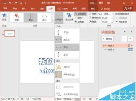Image resolution: width=136 pixels, height=101 pixels.
Task: Move animation down in pane arrow
Action: coord(130,39)
